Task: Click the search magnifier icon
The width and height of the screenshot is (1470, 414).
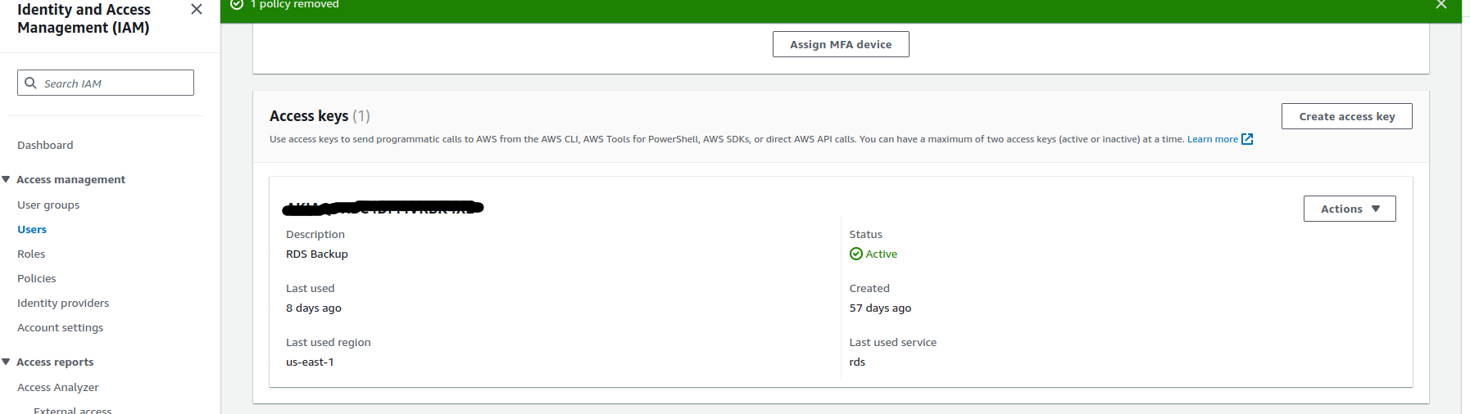Action: click(x=30, y=83)
